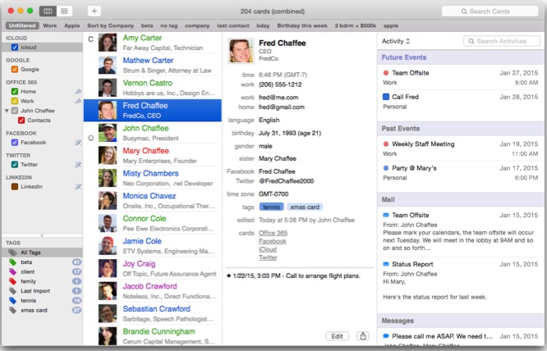Click the (206) 555-1212 work phone

click(280, 84)
